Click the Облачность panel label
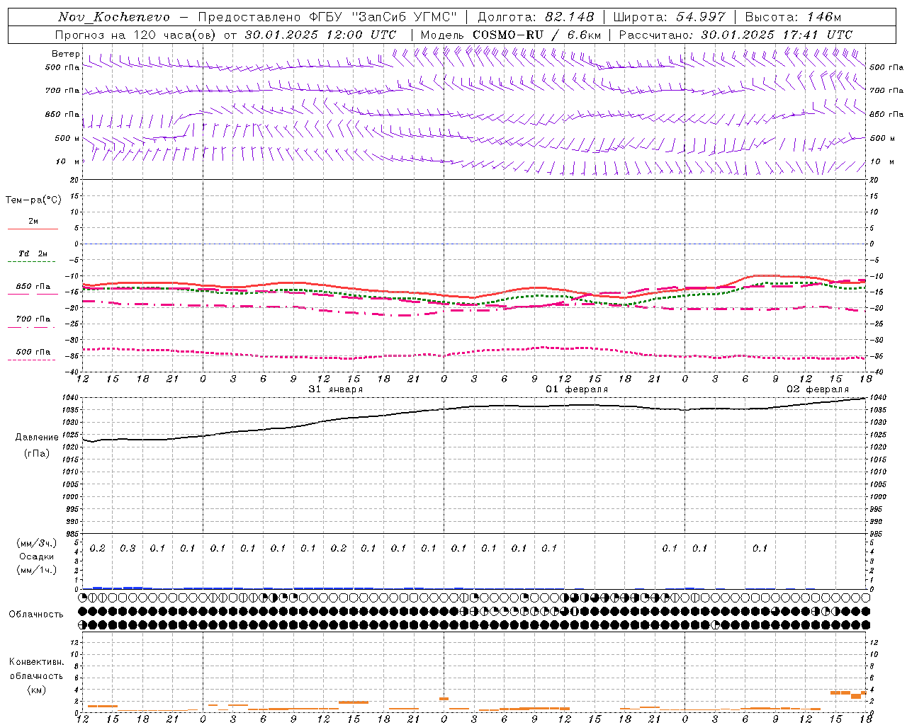The image size is (907, 725). (36, 615)
